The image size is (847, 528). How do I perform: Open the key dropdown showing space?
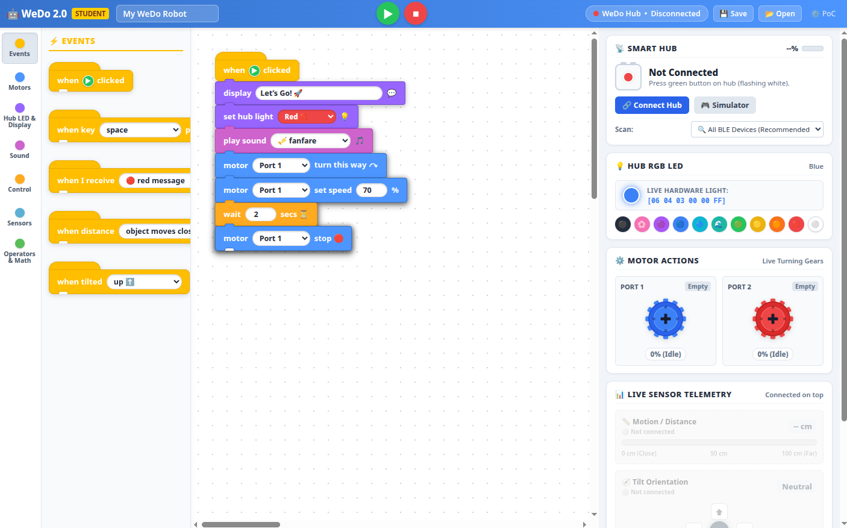pos(140,130)
